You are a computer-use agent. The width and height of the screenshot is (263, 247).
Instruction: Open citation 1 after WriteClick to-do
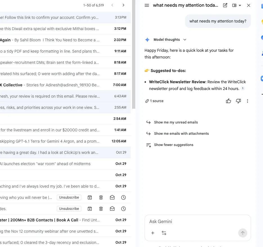click(x=243, y=88)
